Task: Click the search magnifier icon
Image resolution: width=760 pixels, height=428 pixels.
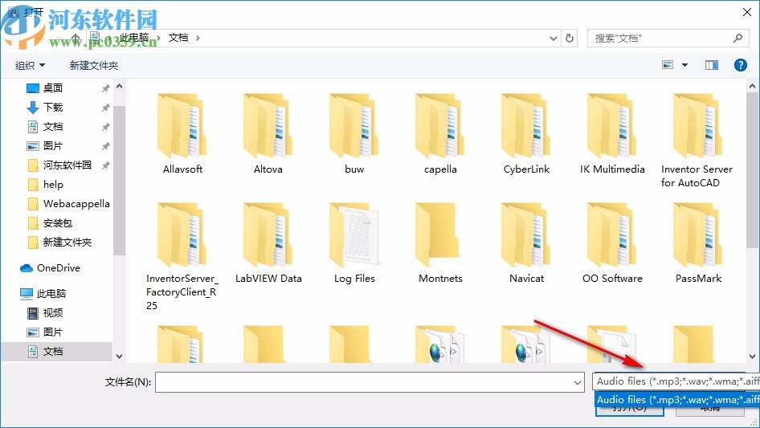Action: point(738,38)
